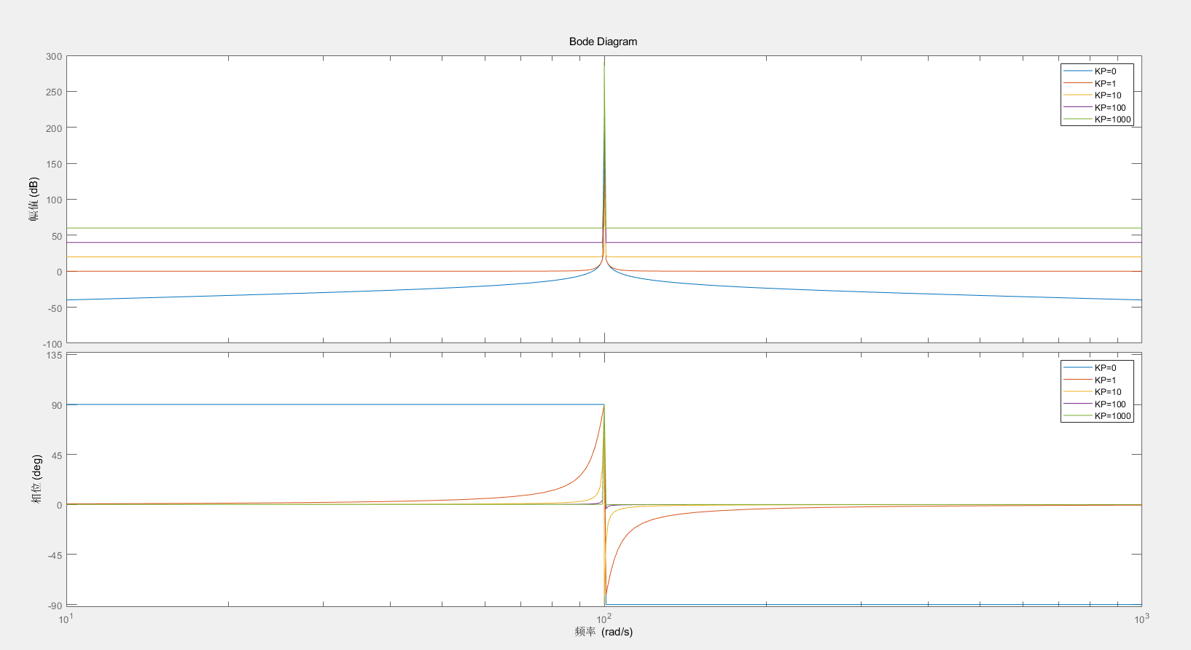Image resolution: width=1191 pixels, height=650 pixels.
Task: Click the 300 tick on magnitude axis
Action: click(x=54, y=57)
